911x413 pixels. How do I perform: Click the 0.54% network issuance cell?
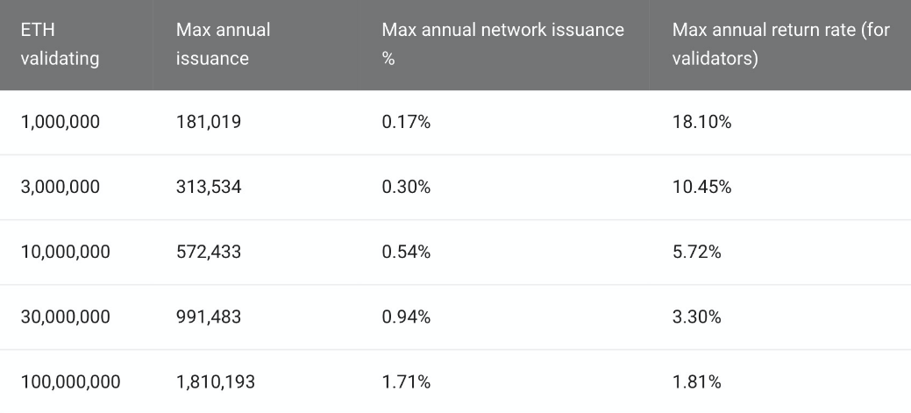(x=406, y=253)
